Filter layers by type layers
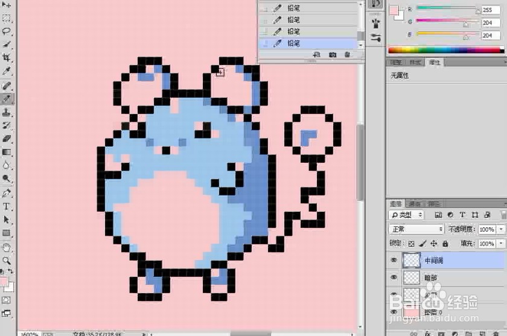Image resolution: width=507 pixels, height=336 pixels. point(462,215)
